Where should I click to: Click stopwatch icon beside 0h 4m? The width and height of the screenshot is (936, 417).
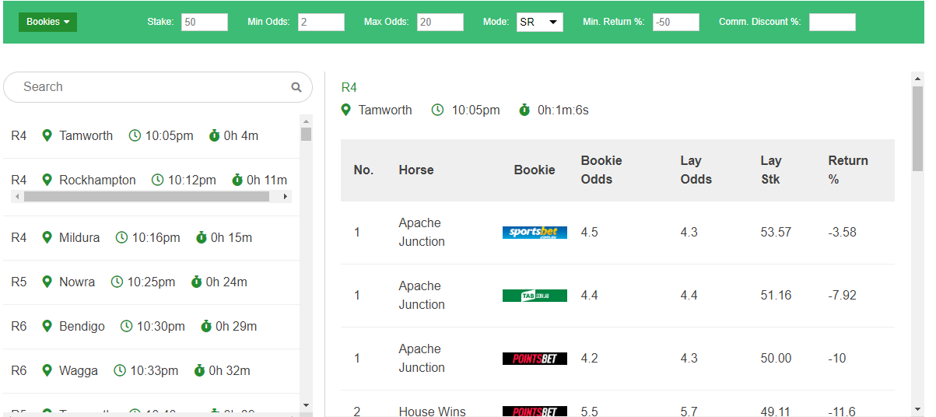pyautogui.click(x=215, y=135)
